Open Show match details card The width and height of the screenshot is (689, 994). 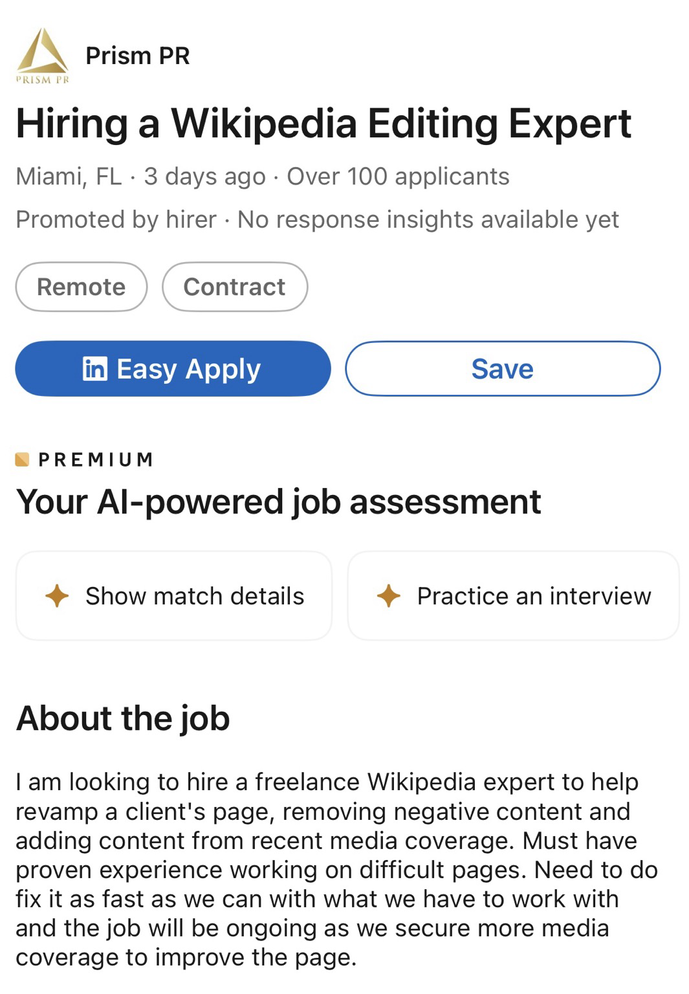coord(174,595)
